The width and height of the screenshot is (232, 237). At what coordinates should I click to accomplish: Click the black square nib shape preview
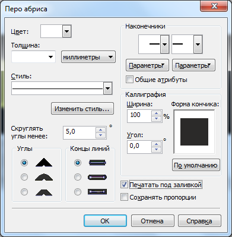(194, 132)
